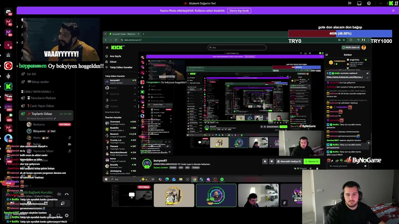Screen dimensions: 399x224
Task: Click KICKs Satın Al button
Action: coord(351,48)
